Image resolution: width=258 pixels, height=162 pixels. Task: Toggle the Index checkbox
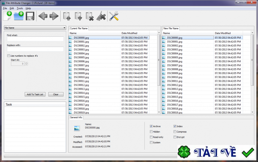(175, 126)
